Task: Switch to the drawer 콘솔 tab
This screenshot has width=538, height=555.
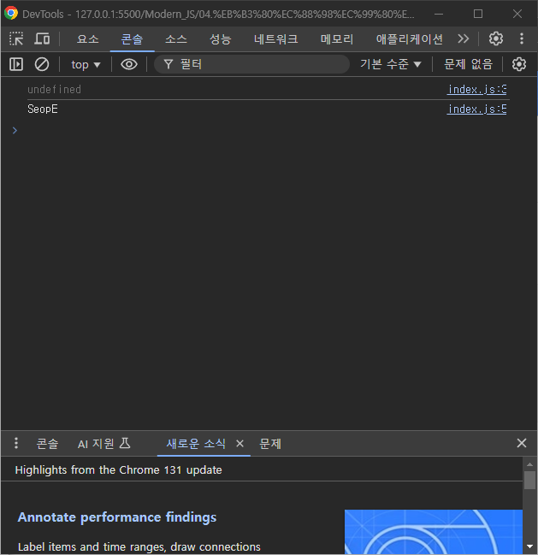Action: coord(47,444)
